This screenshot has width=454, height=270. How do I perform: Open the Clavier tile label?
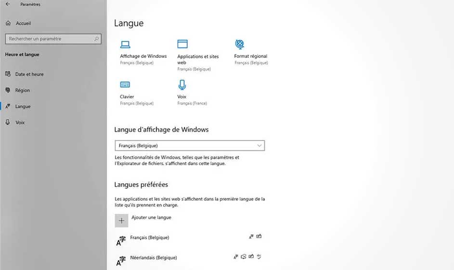coord(127,96)
